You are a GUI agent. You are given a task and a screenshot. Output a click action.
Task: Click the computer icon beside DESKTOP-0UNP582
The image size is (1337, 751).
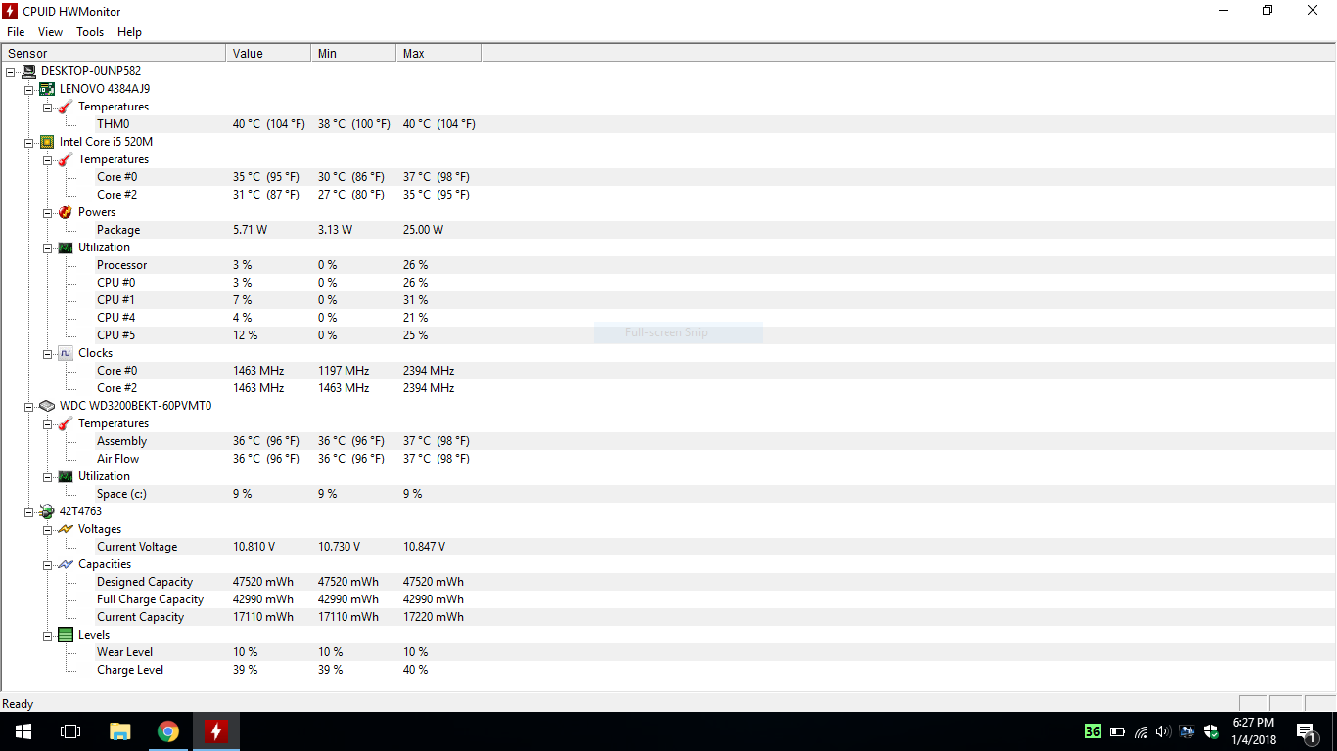tap(27, 71)
